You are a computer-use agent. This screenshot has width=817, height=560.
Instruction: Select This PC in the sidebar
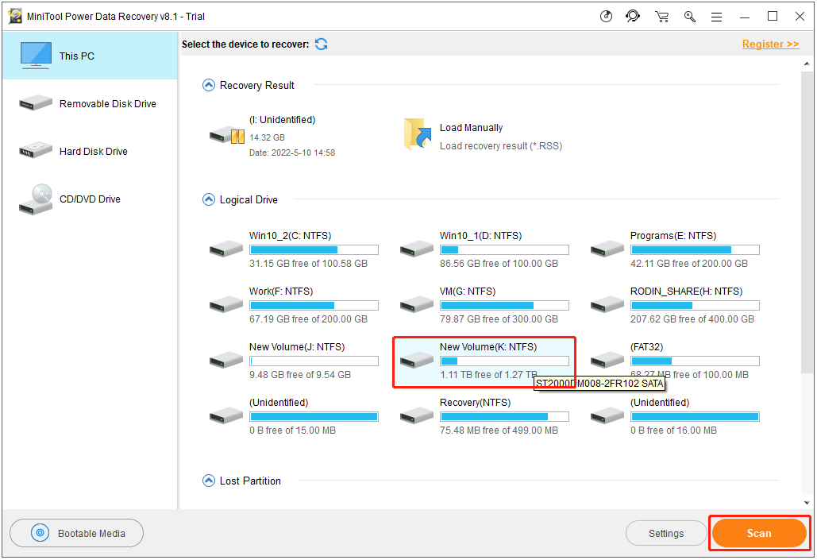click(90, 56)
